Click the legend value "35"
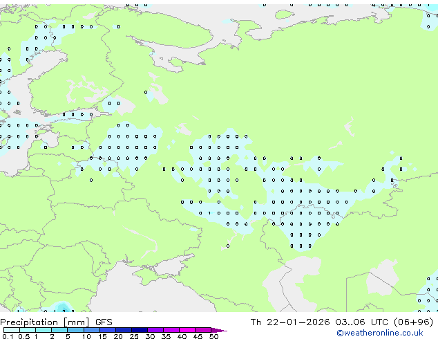The height and width of the screenshot is (339, 438). click(x=166, y=336)
